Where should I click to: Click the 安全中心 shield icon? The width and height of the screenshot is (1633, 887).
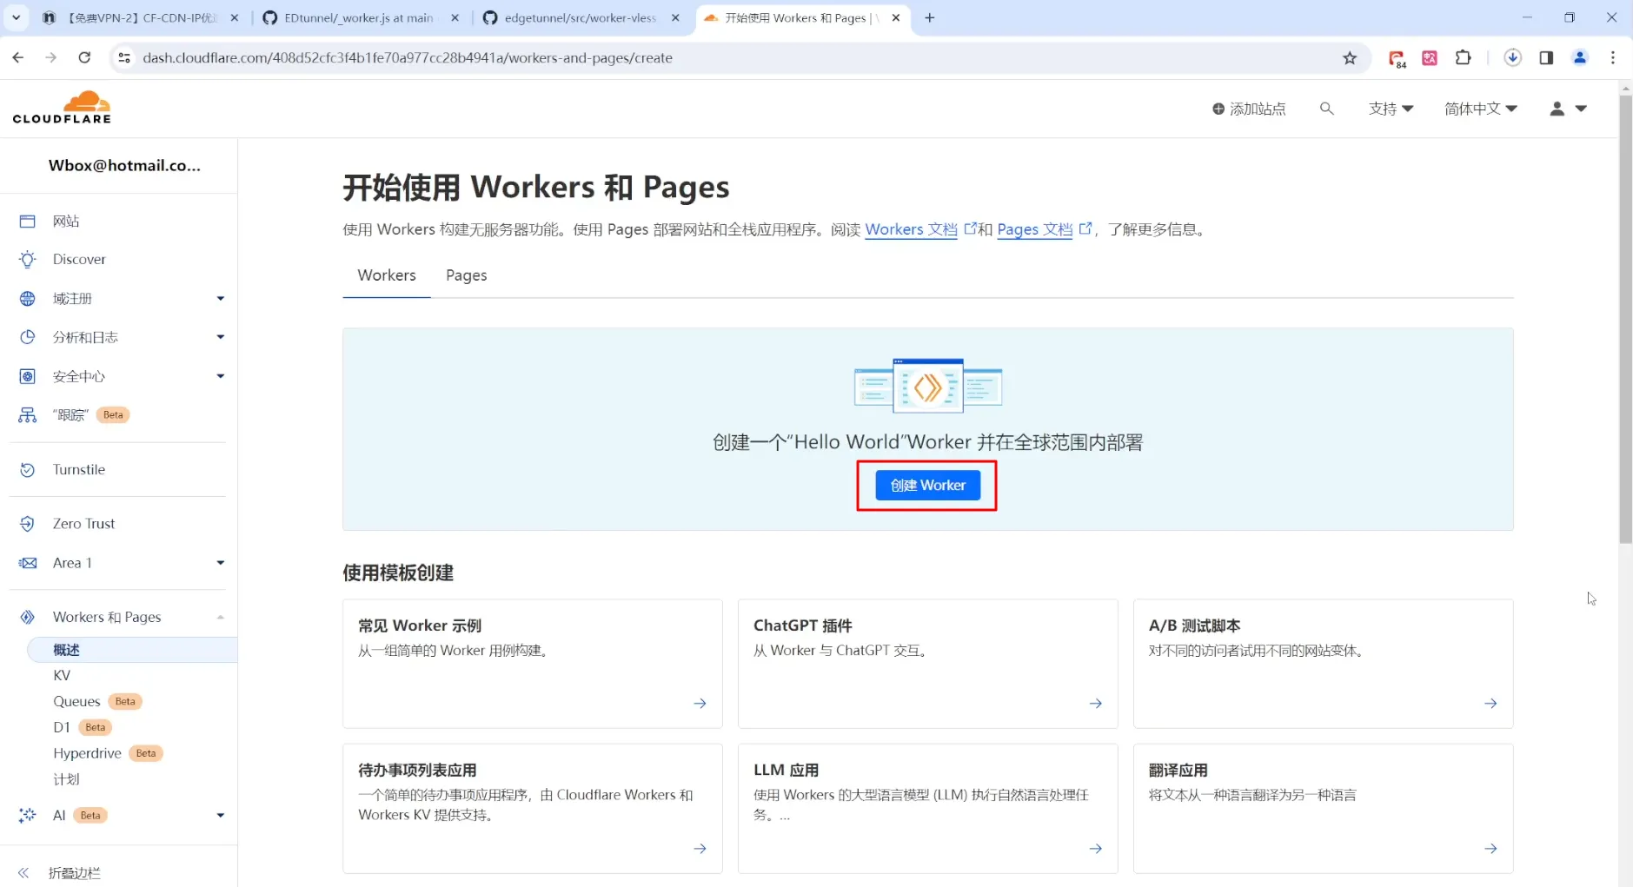pyautogui.click(x=28, y=376)
